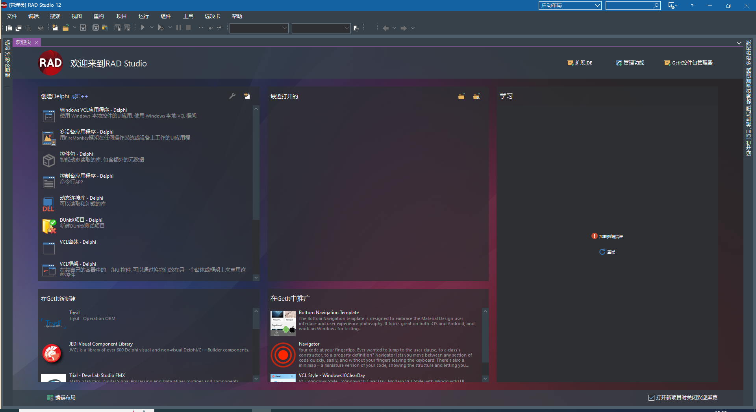
Task: Toggle 打开新项目时关闭欢迎屏幕 checkbox
Action: pyautogui.click(x=651, y=397)
